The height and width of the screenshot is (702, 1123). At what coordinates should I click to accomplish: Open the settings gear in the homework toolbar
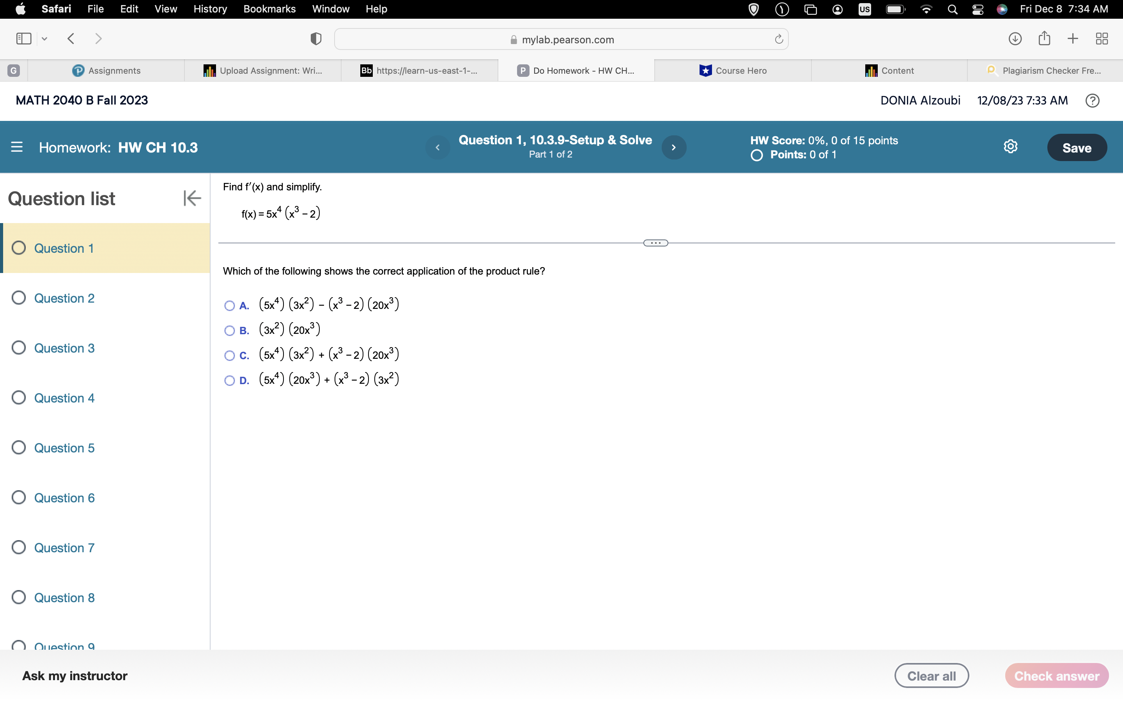point(1011,146)
